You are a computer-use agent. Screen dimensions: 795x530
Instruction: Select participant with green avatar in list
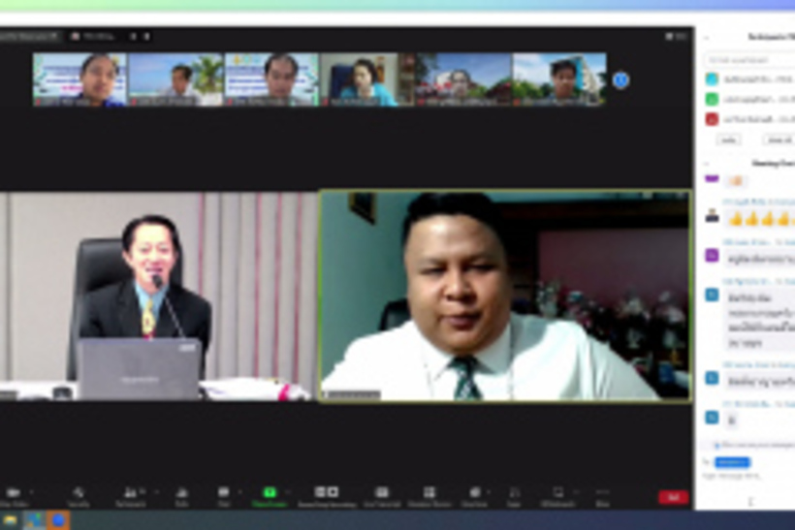(750, 99)
